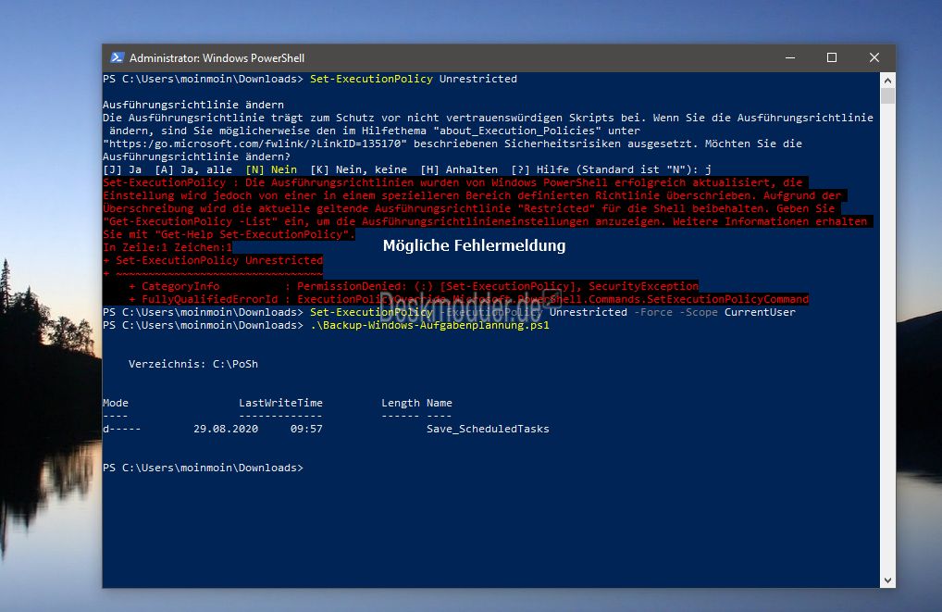The width and height of the screenshot is (942, 612).
Task: Click the '[J] Ja' prompt option
Action: pos(122,169)
